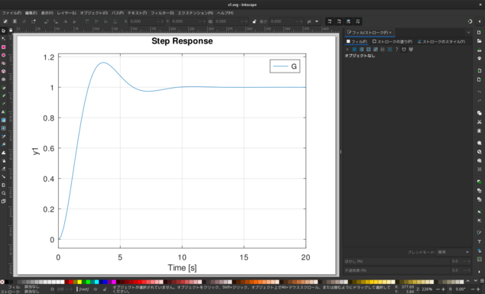Toggle move patterns with object
Screen dimensions: 485x294
point(358,21)
